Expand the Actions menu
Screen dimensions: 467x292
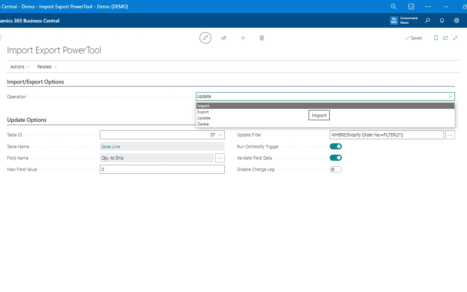(20, 67)
